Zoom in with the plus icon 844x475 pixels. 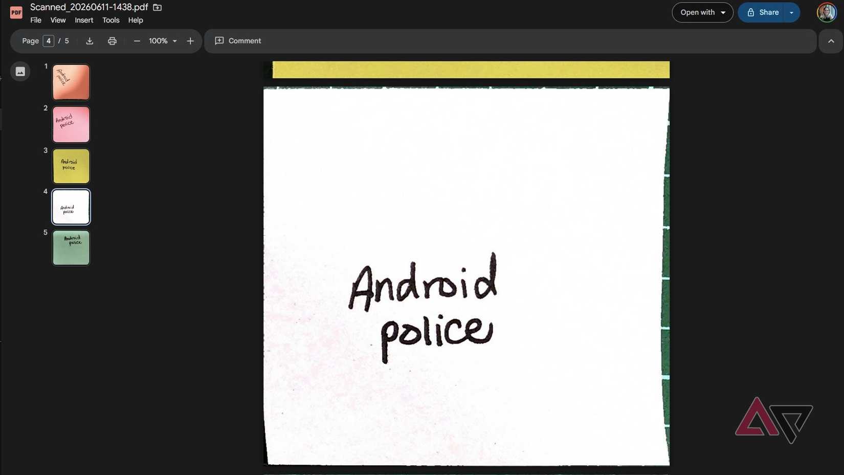point(190,41)
